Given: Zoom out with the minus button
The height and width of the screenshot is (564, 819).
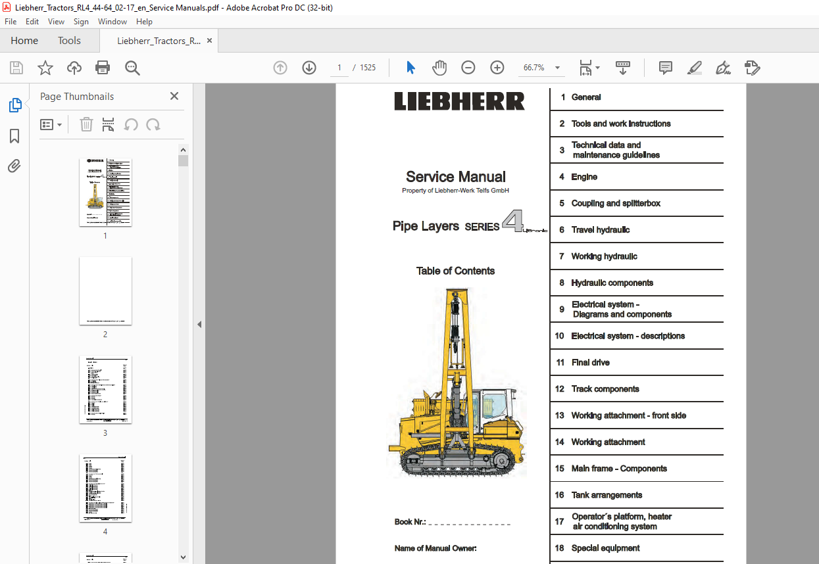Looking at the screenshot, I should [x=468, y=68].
